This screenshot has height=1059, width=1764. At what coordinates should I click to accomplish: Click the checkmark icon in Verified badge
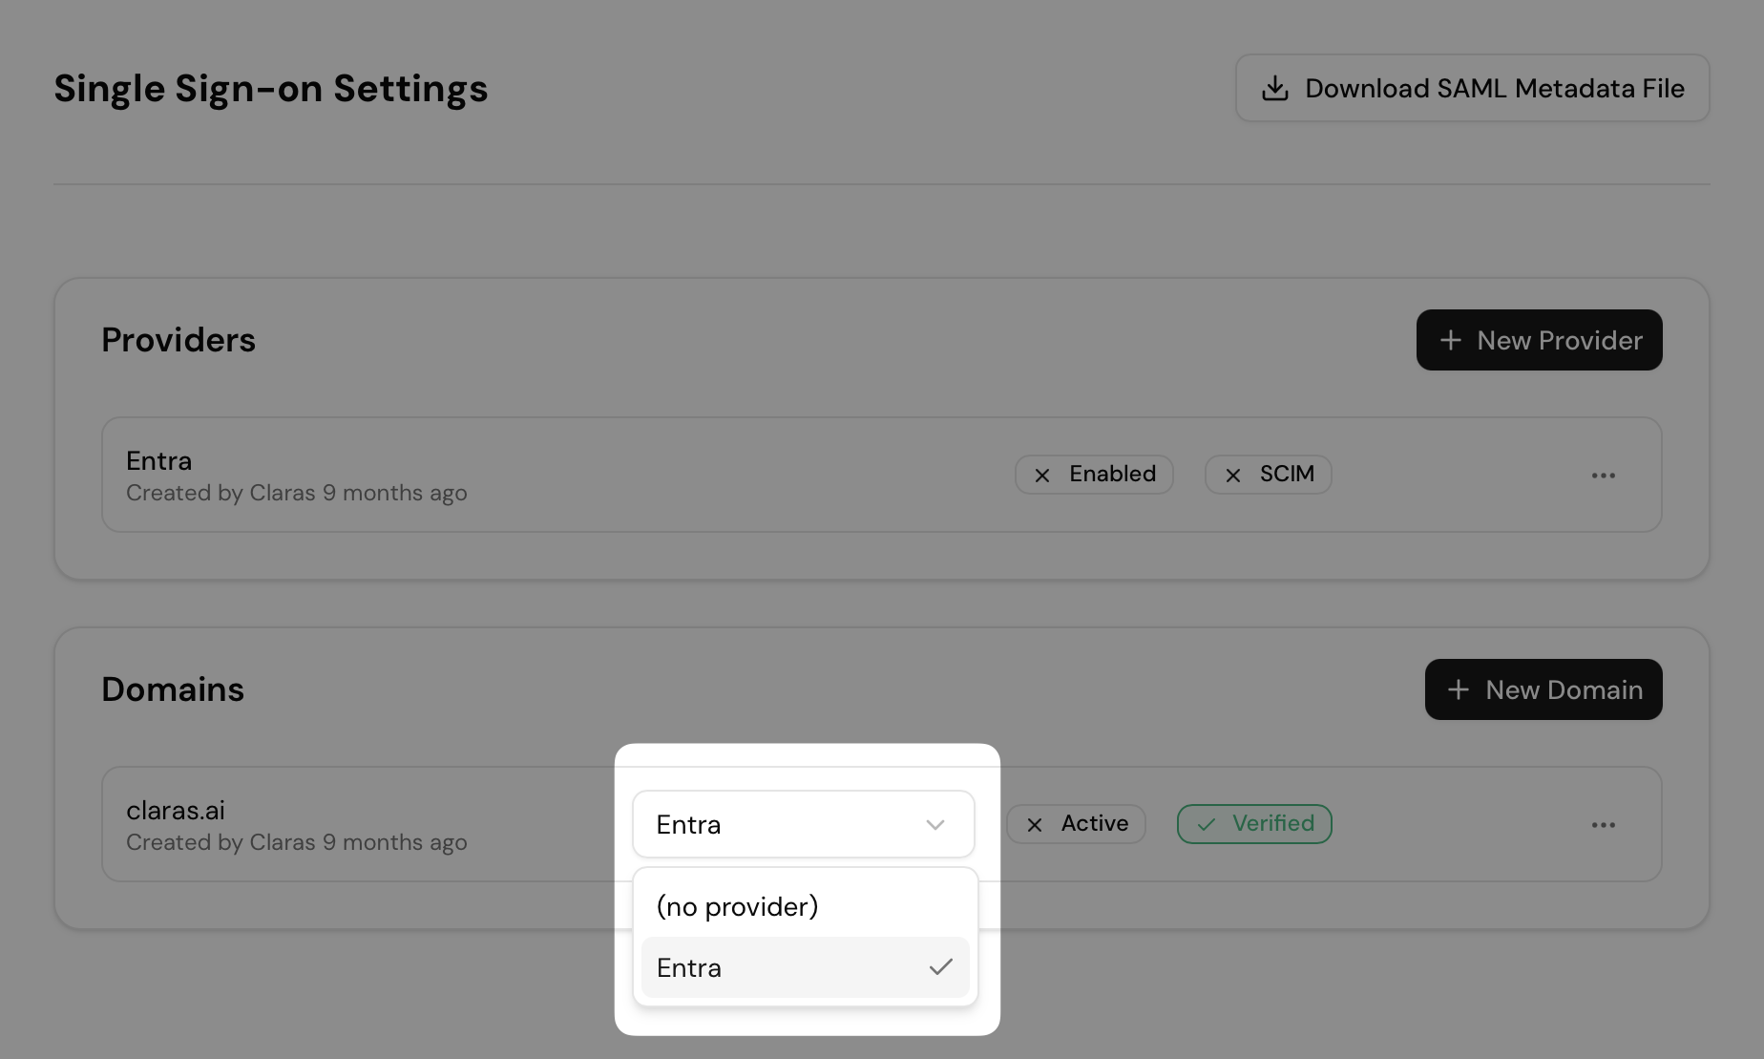coord(1207,824)
